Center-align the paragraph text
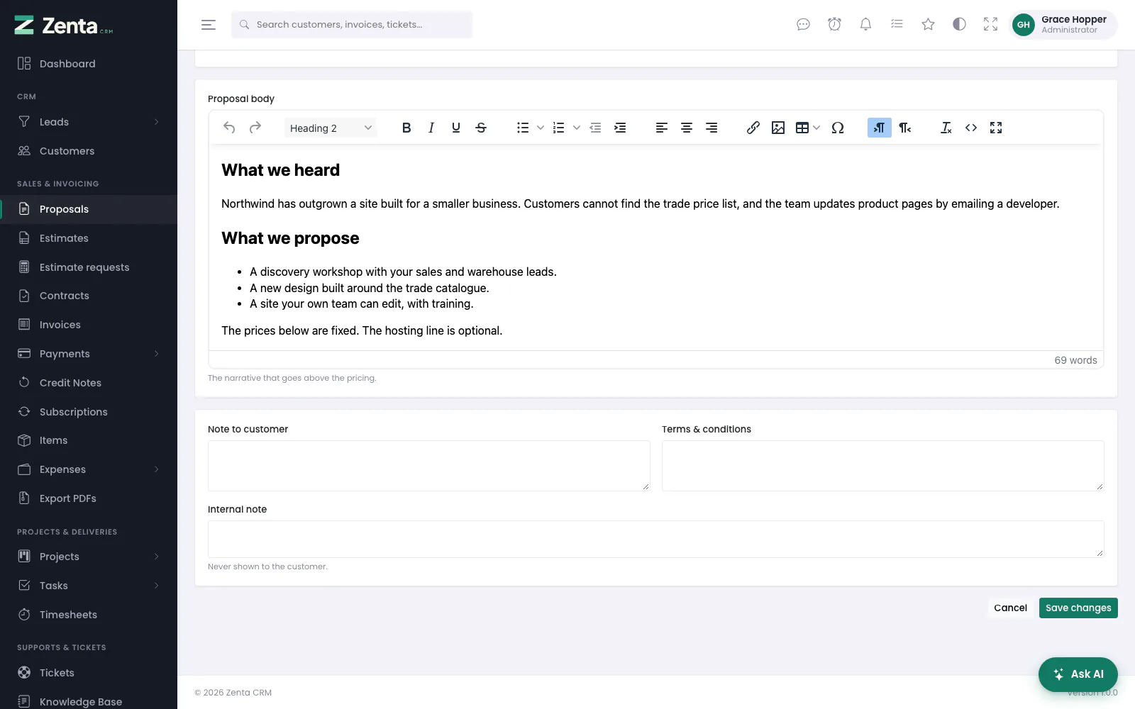 pos(687,128)
